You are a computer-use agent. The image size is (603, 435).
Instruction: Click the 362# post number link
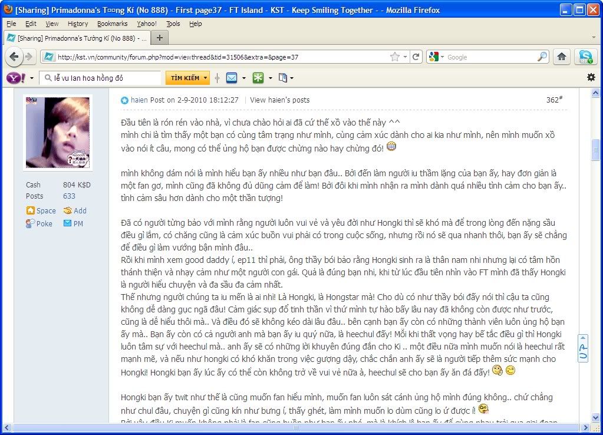[x=554, y=100]
